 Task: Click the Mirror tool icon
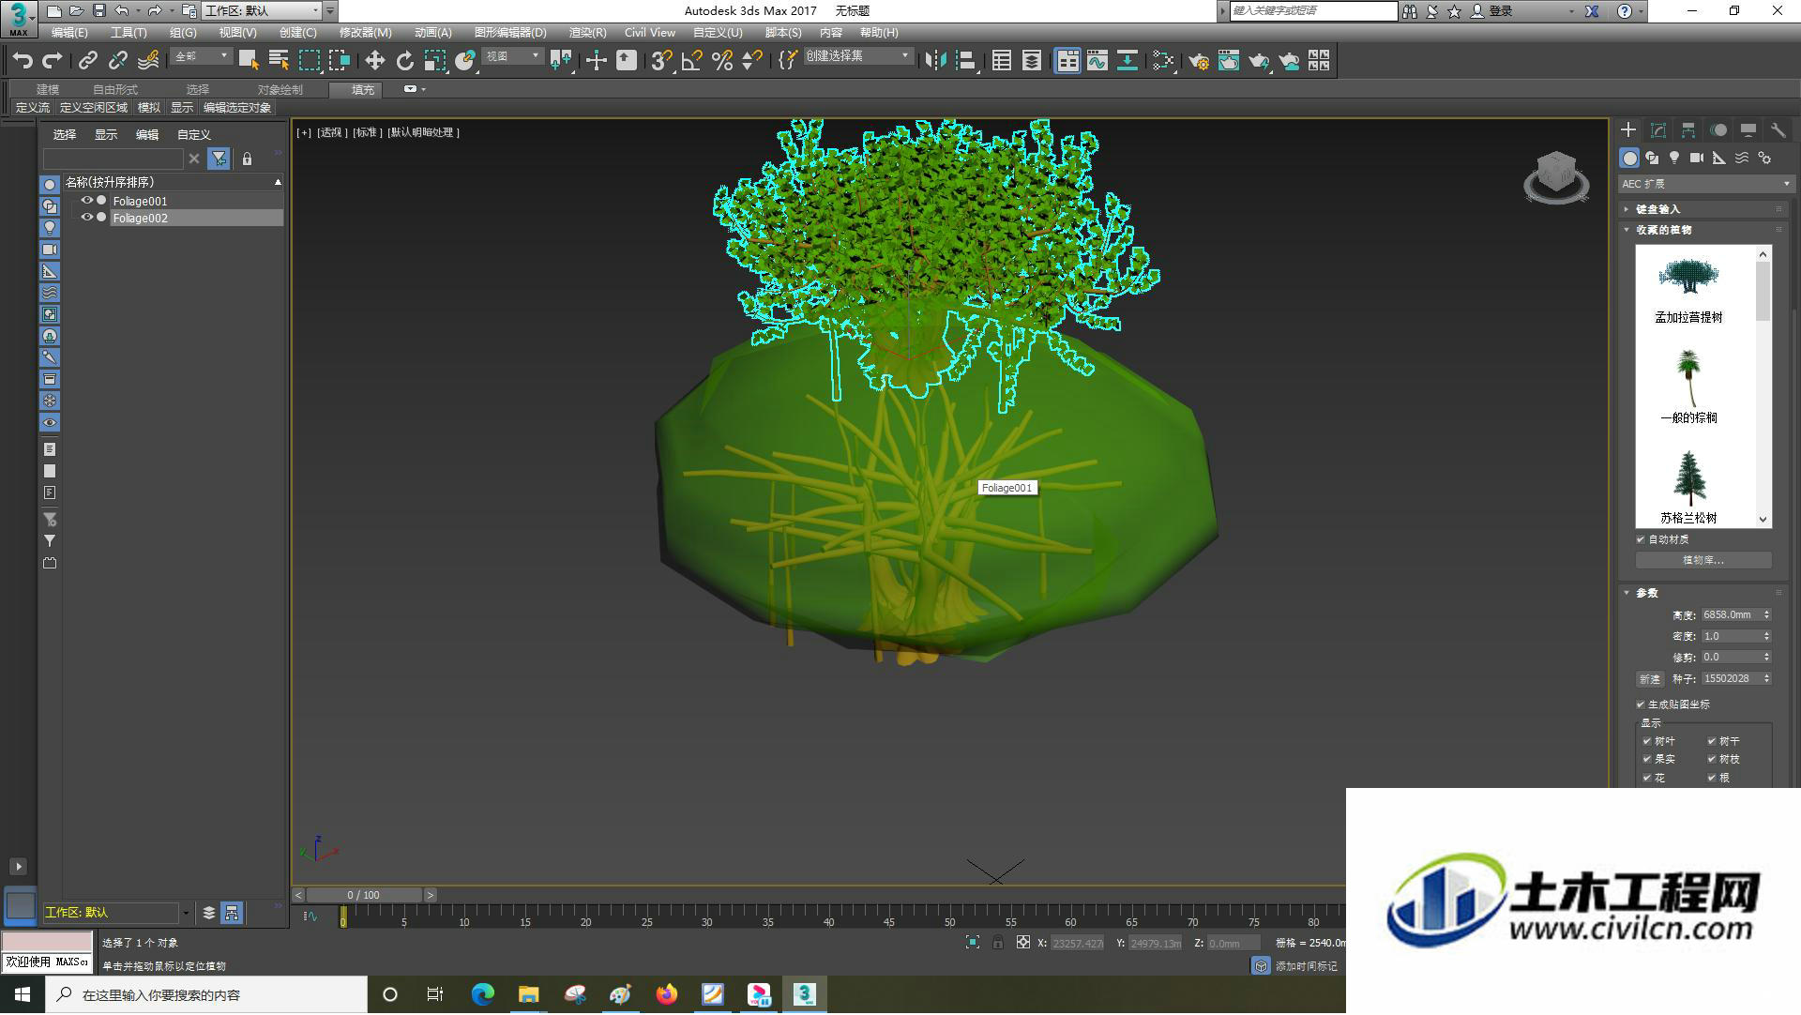click(934, 61)
